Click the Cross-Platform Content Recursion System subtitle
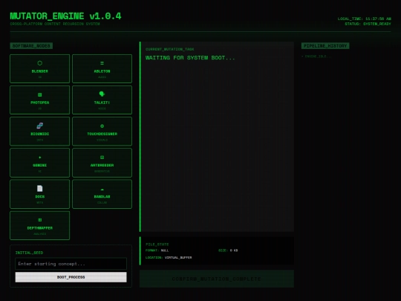The width and height of the screenshot is (401, 301). [55, 24]
